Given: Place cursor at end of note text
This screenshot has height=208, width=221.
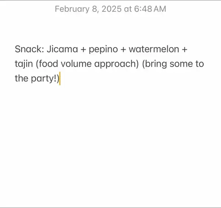Looking at the screenshot, I should pyautogui.click(x=60, y=78).
